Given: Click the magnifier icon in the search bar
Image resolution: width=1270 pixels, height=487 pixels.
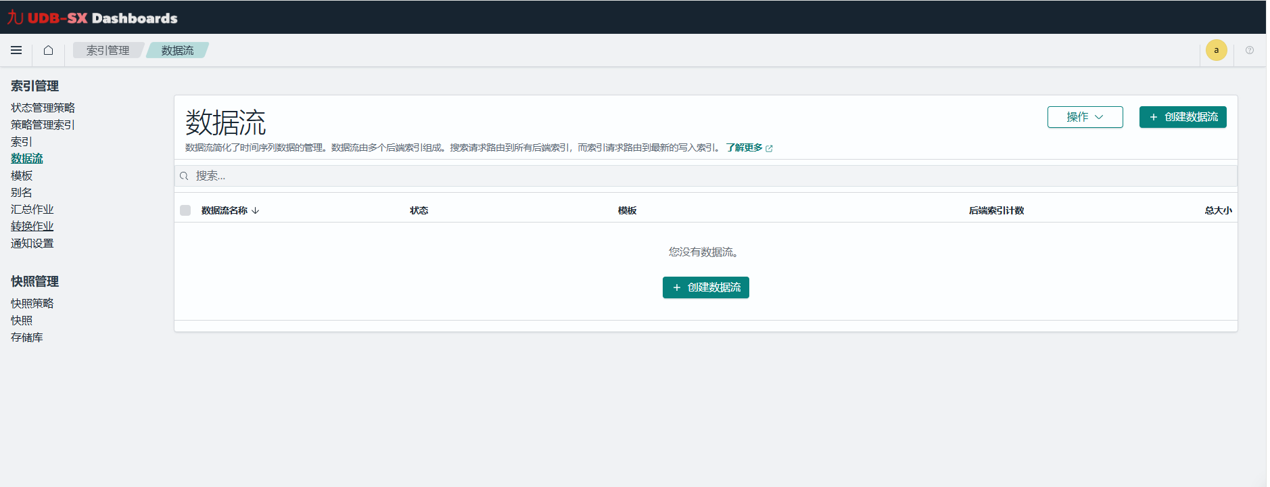Looking at the screenshot, I should (x=184, y=176).
